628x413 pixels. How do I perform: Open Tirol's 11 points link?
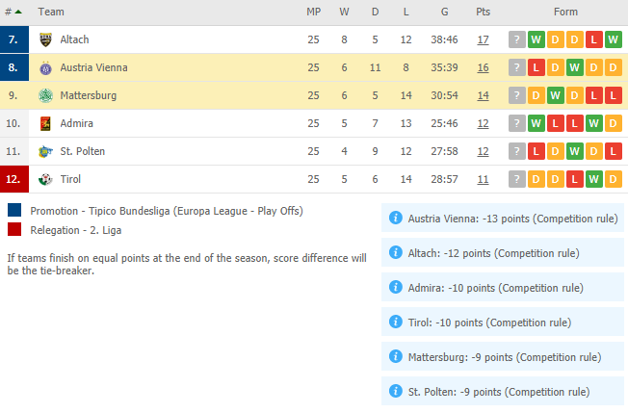[x=483, y=179]
